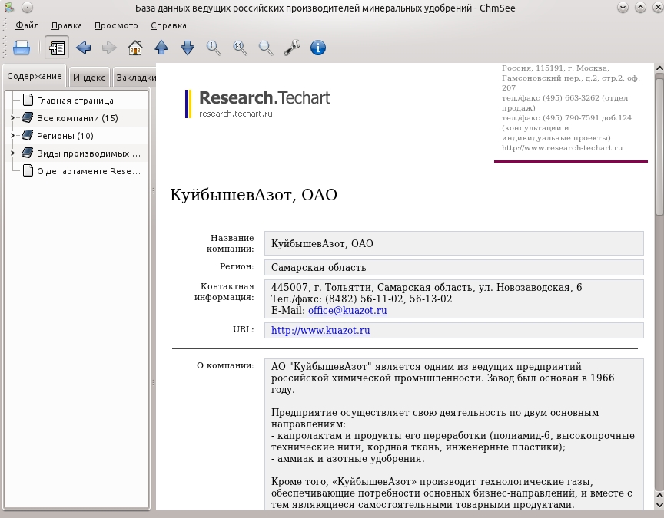This screenshot has width=664, height=518.
Task: Maximize the ChmSee window
Action: pyautogui.click(x=640, y=7)
